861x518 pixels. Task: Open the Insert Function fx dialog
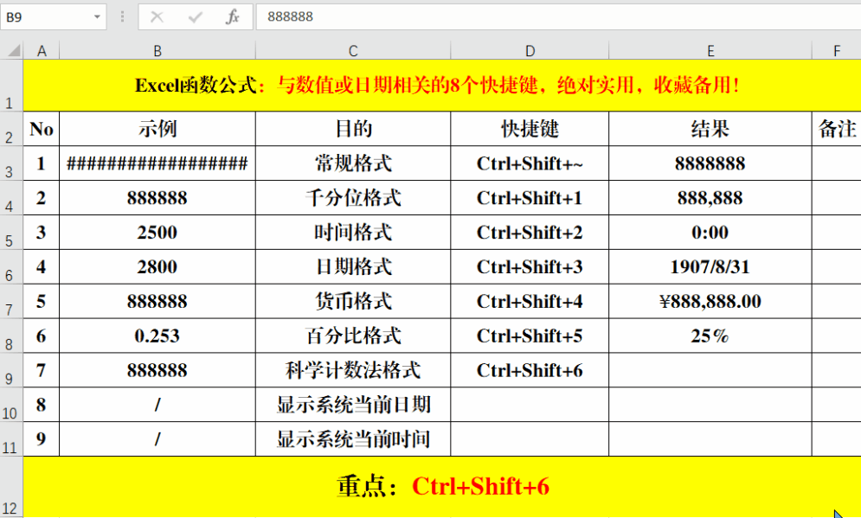(x=233, y=17)
